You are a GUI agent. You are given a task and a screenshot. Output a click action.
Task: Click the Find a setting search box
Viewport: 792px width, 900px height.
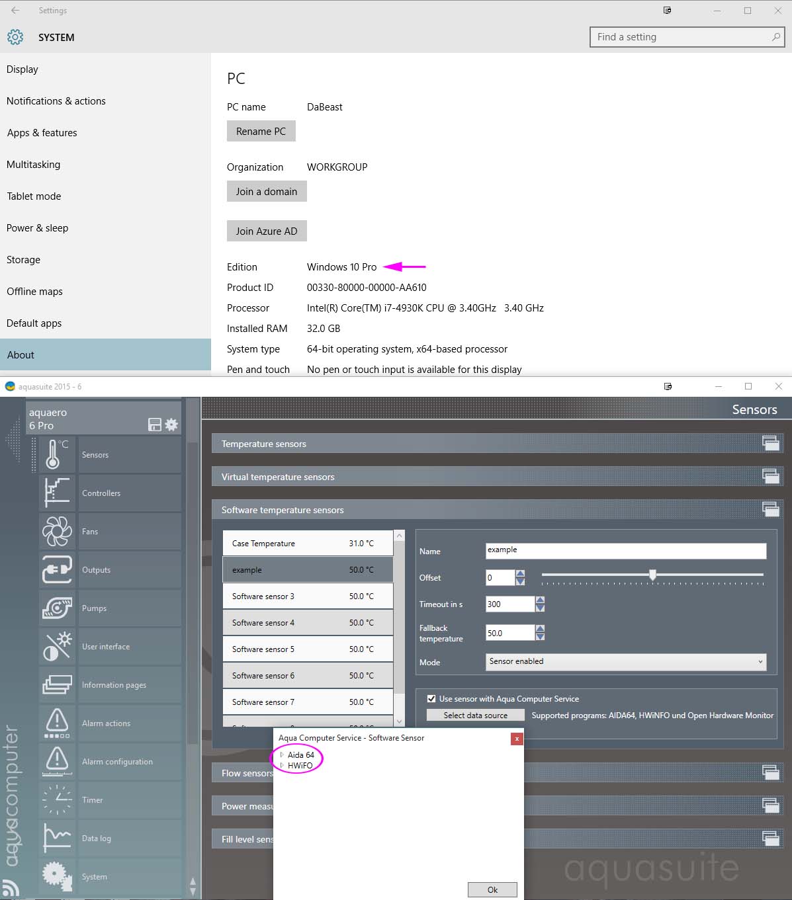coord(682,37)
